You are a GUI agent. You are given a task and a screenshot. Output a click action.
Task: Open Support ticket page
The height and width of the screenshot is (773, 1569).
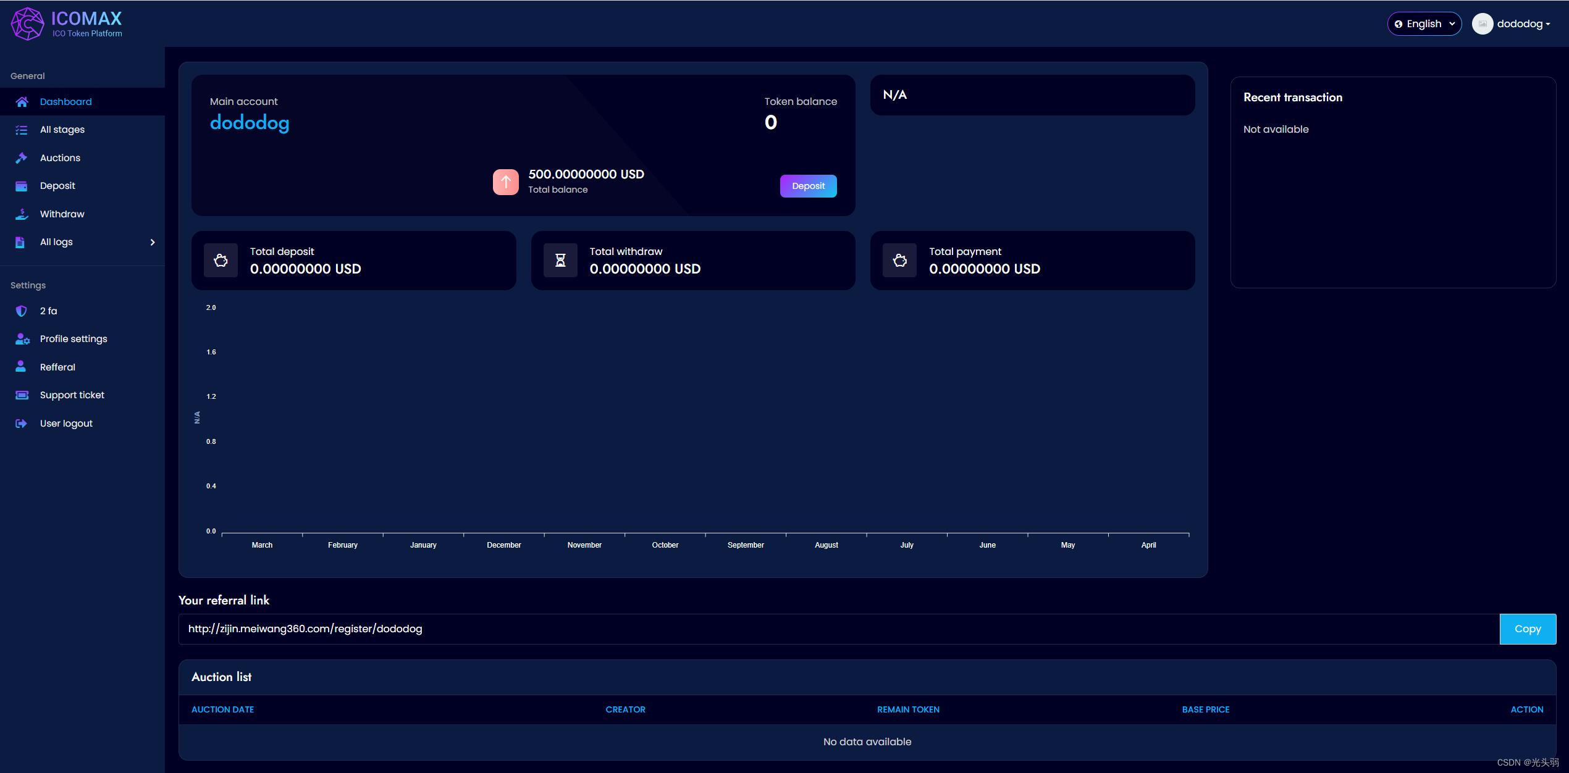tap(83, 395)
